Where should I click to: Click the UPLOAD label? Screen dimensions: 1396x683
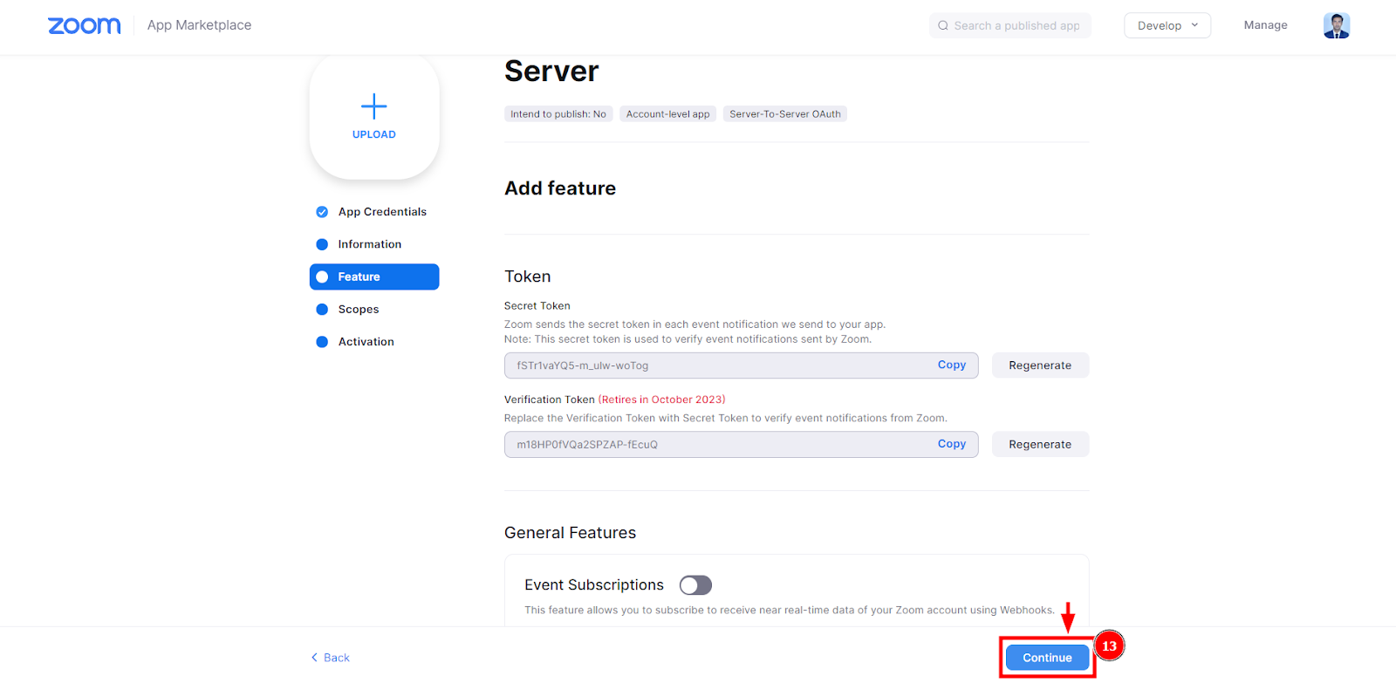[374, 134]
